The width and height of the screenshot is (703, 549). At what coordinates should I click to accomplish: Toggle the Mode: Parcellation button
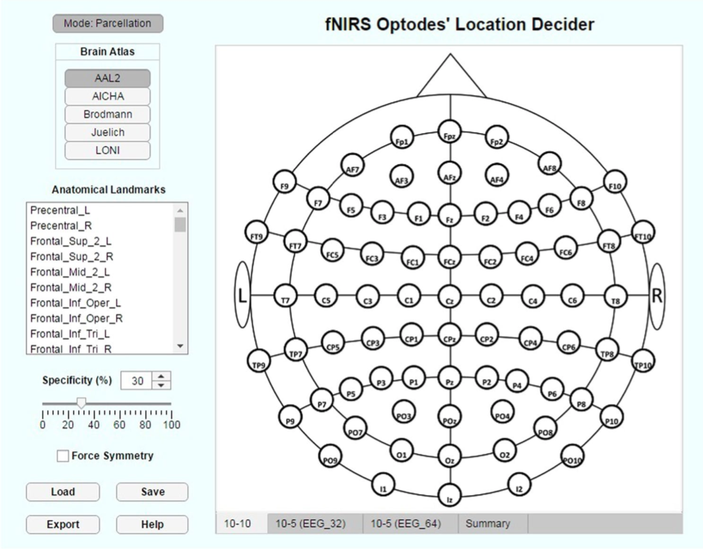coord(107,24)
